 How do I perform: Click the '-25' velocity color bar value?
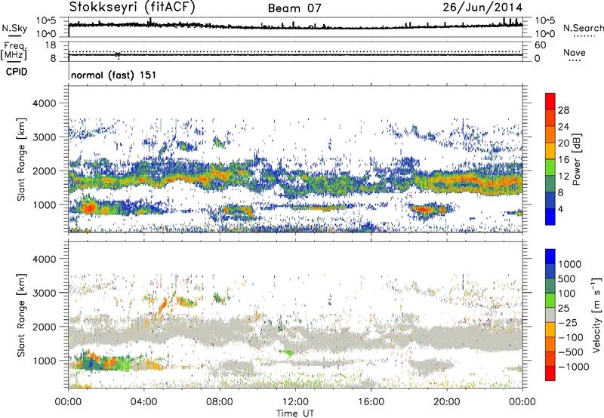pos(568,323)
